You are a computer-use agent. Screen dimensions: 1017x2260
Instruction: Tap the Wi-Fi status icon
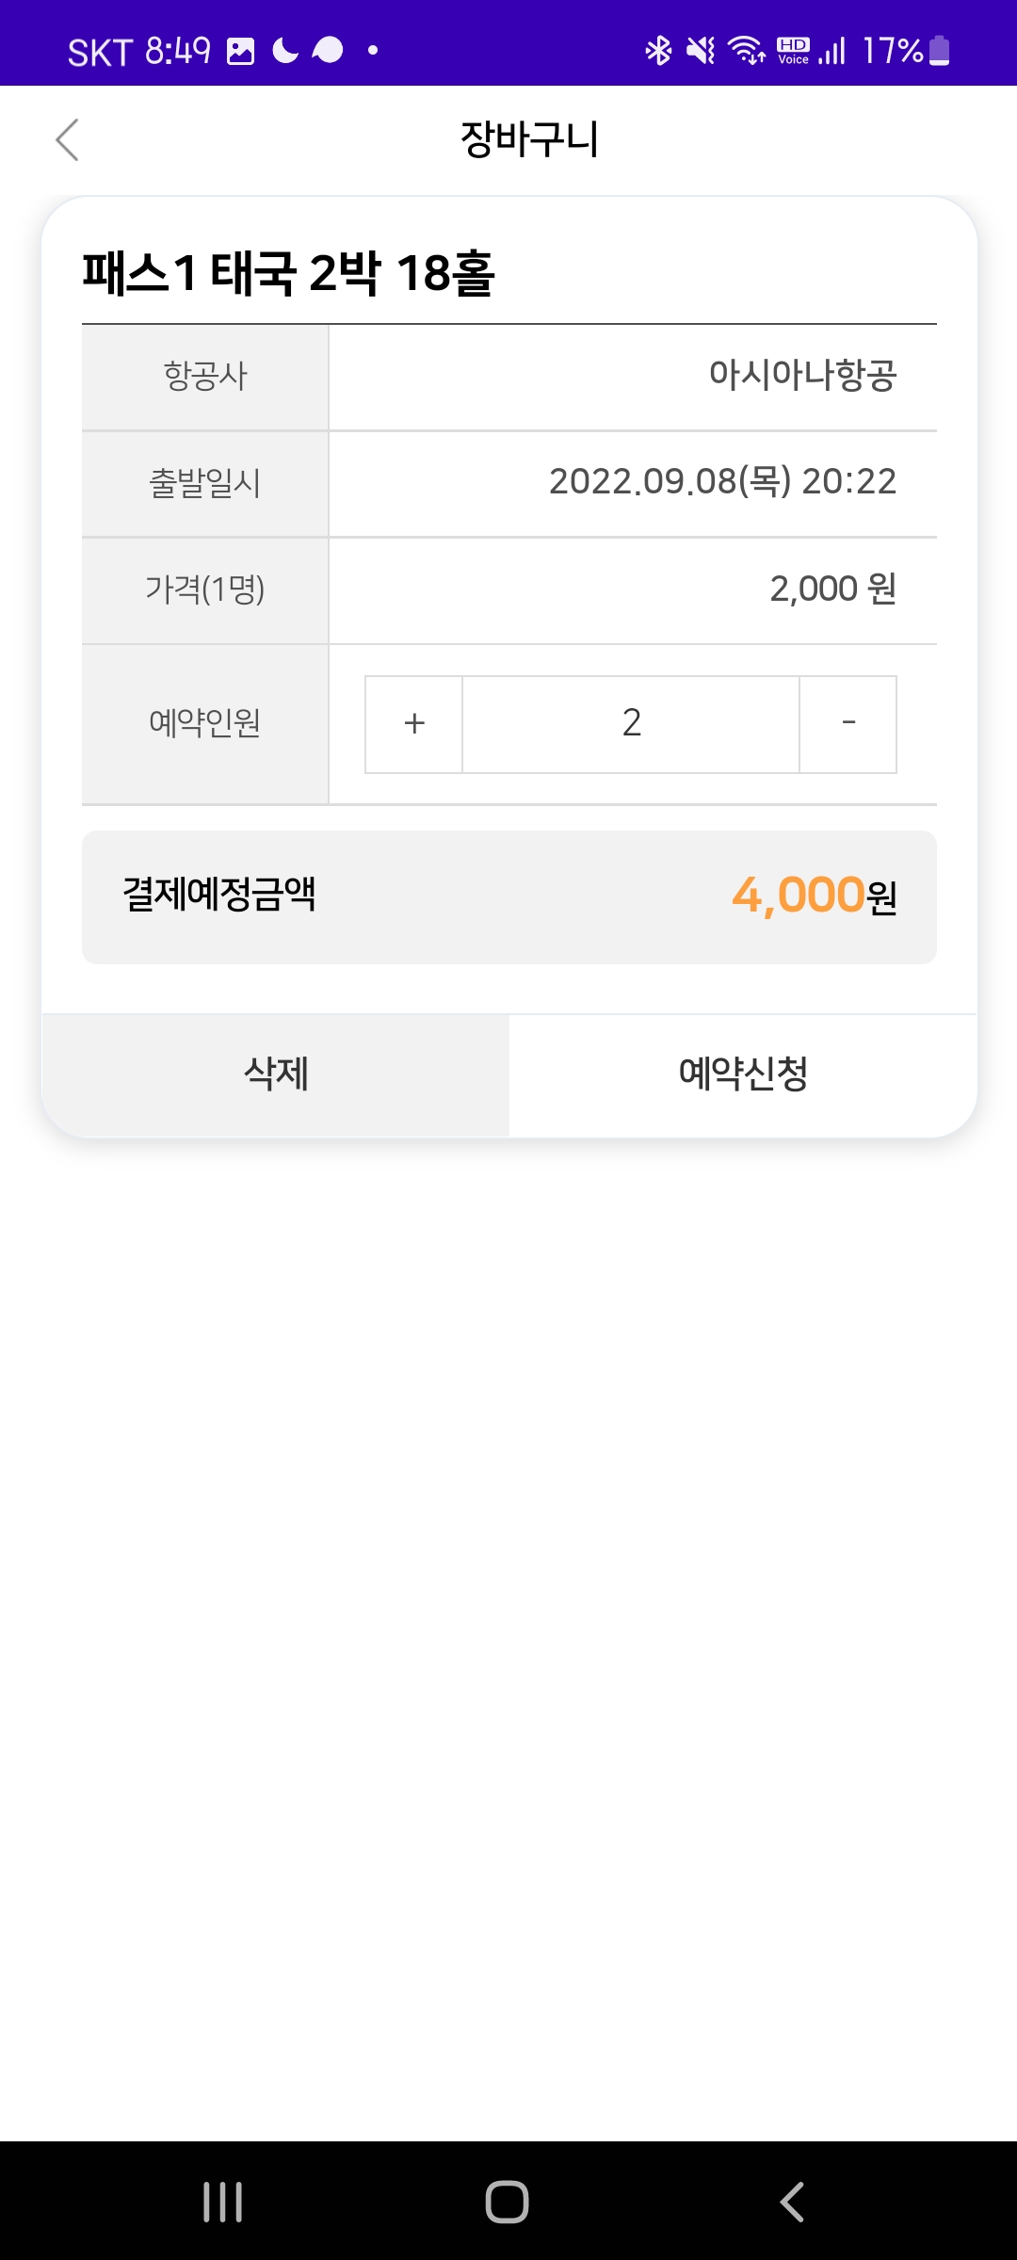[748, 50]
